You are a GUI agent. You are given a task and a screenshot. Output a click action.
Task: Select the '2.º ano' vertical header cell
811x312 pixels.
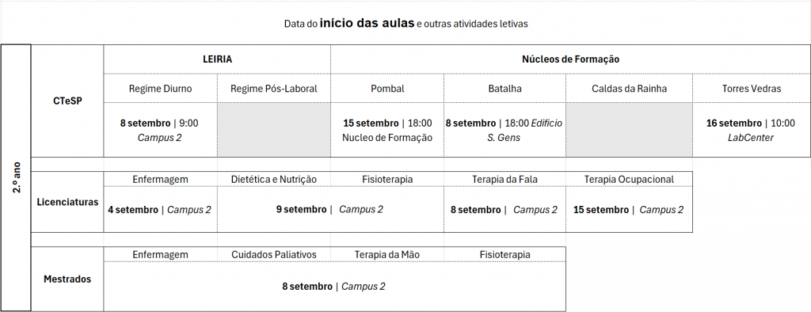[16, 177]
